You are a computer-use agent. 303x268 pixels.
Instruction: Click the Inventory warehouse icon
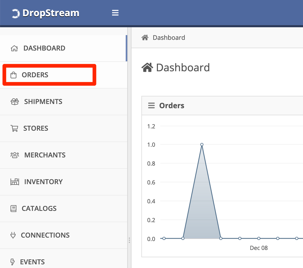point(15,182)
